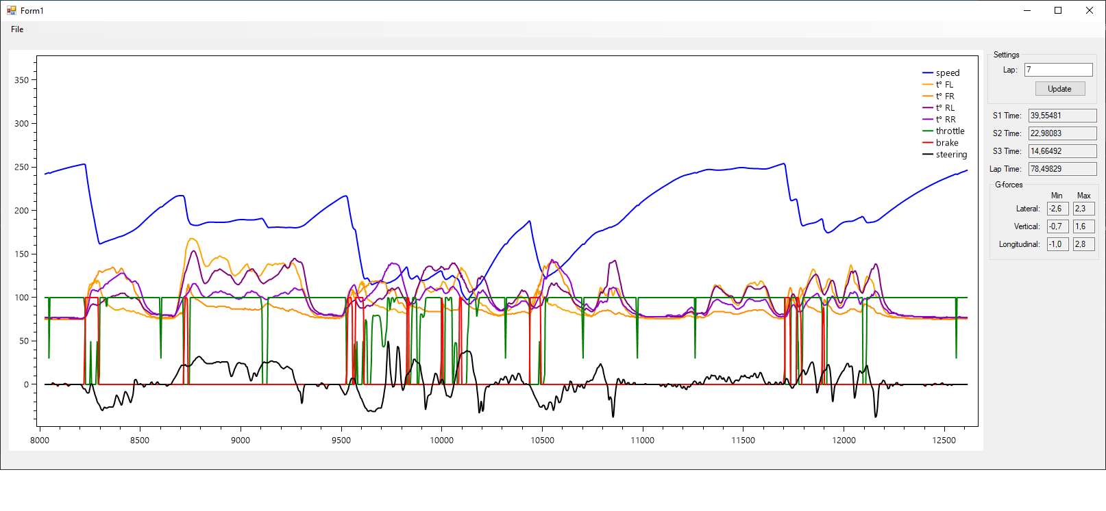Click the Update button
Screen dimensions: 1106x511
1059,89
